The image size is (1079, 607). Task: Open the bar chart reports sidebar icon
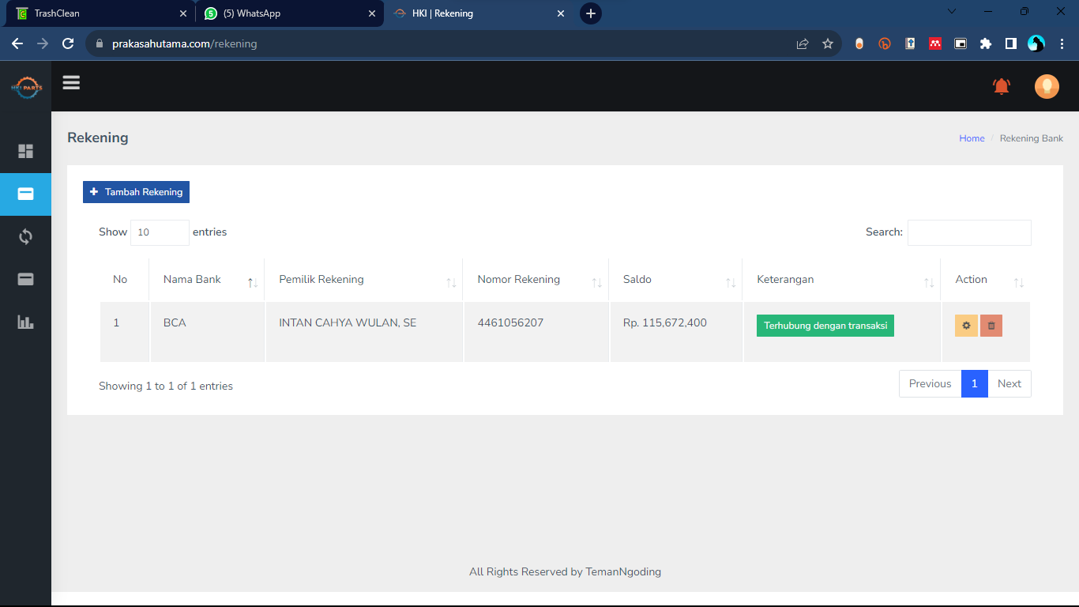25,322
